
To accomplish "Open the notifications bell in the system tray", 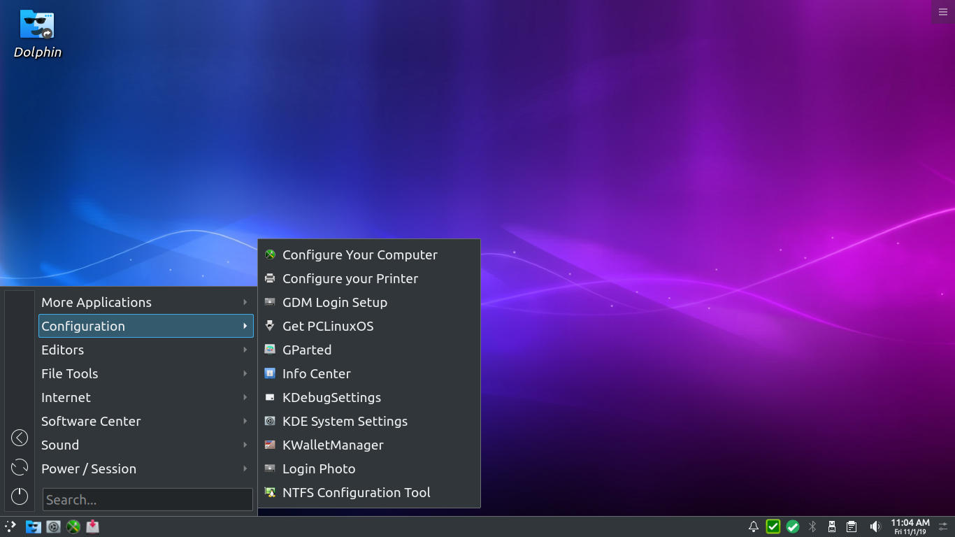I will click(754, 527).
